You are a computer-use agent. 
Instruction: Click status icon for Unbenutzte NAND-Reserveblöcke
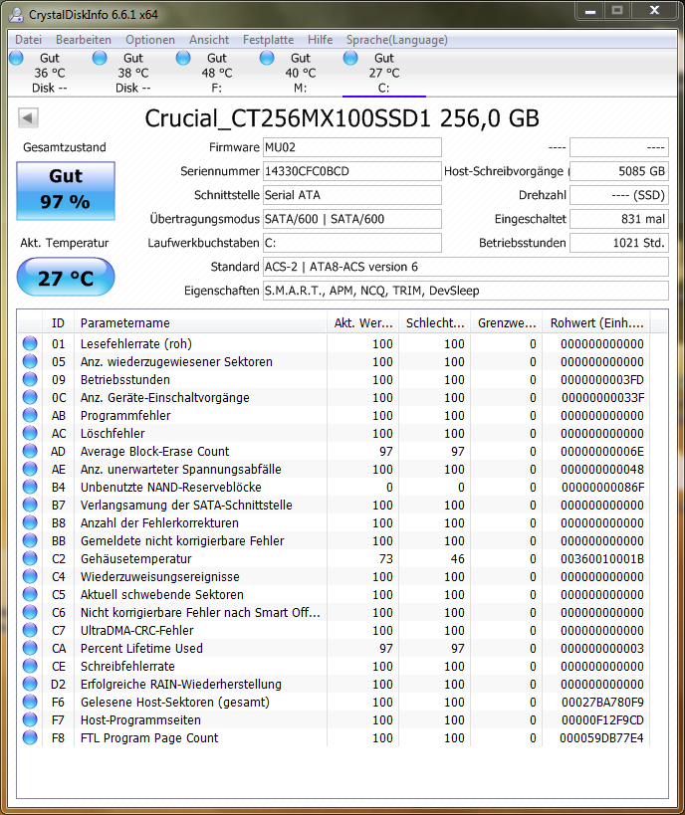tap(30, 487)
